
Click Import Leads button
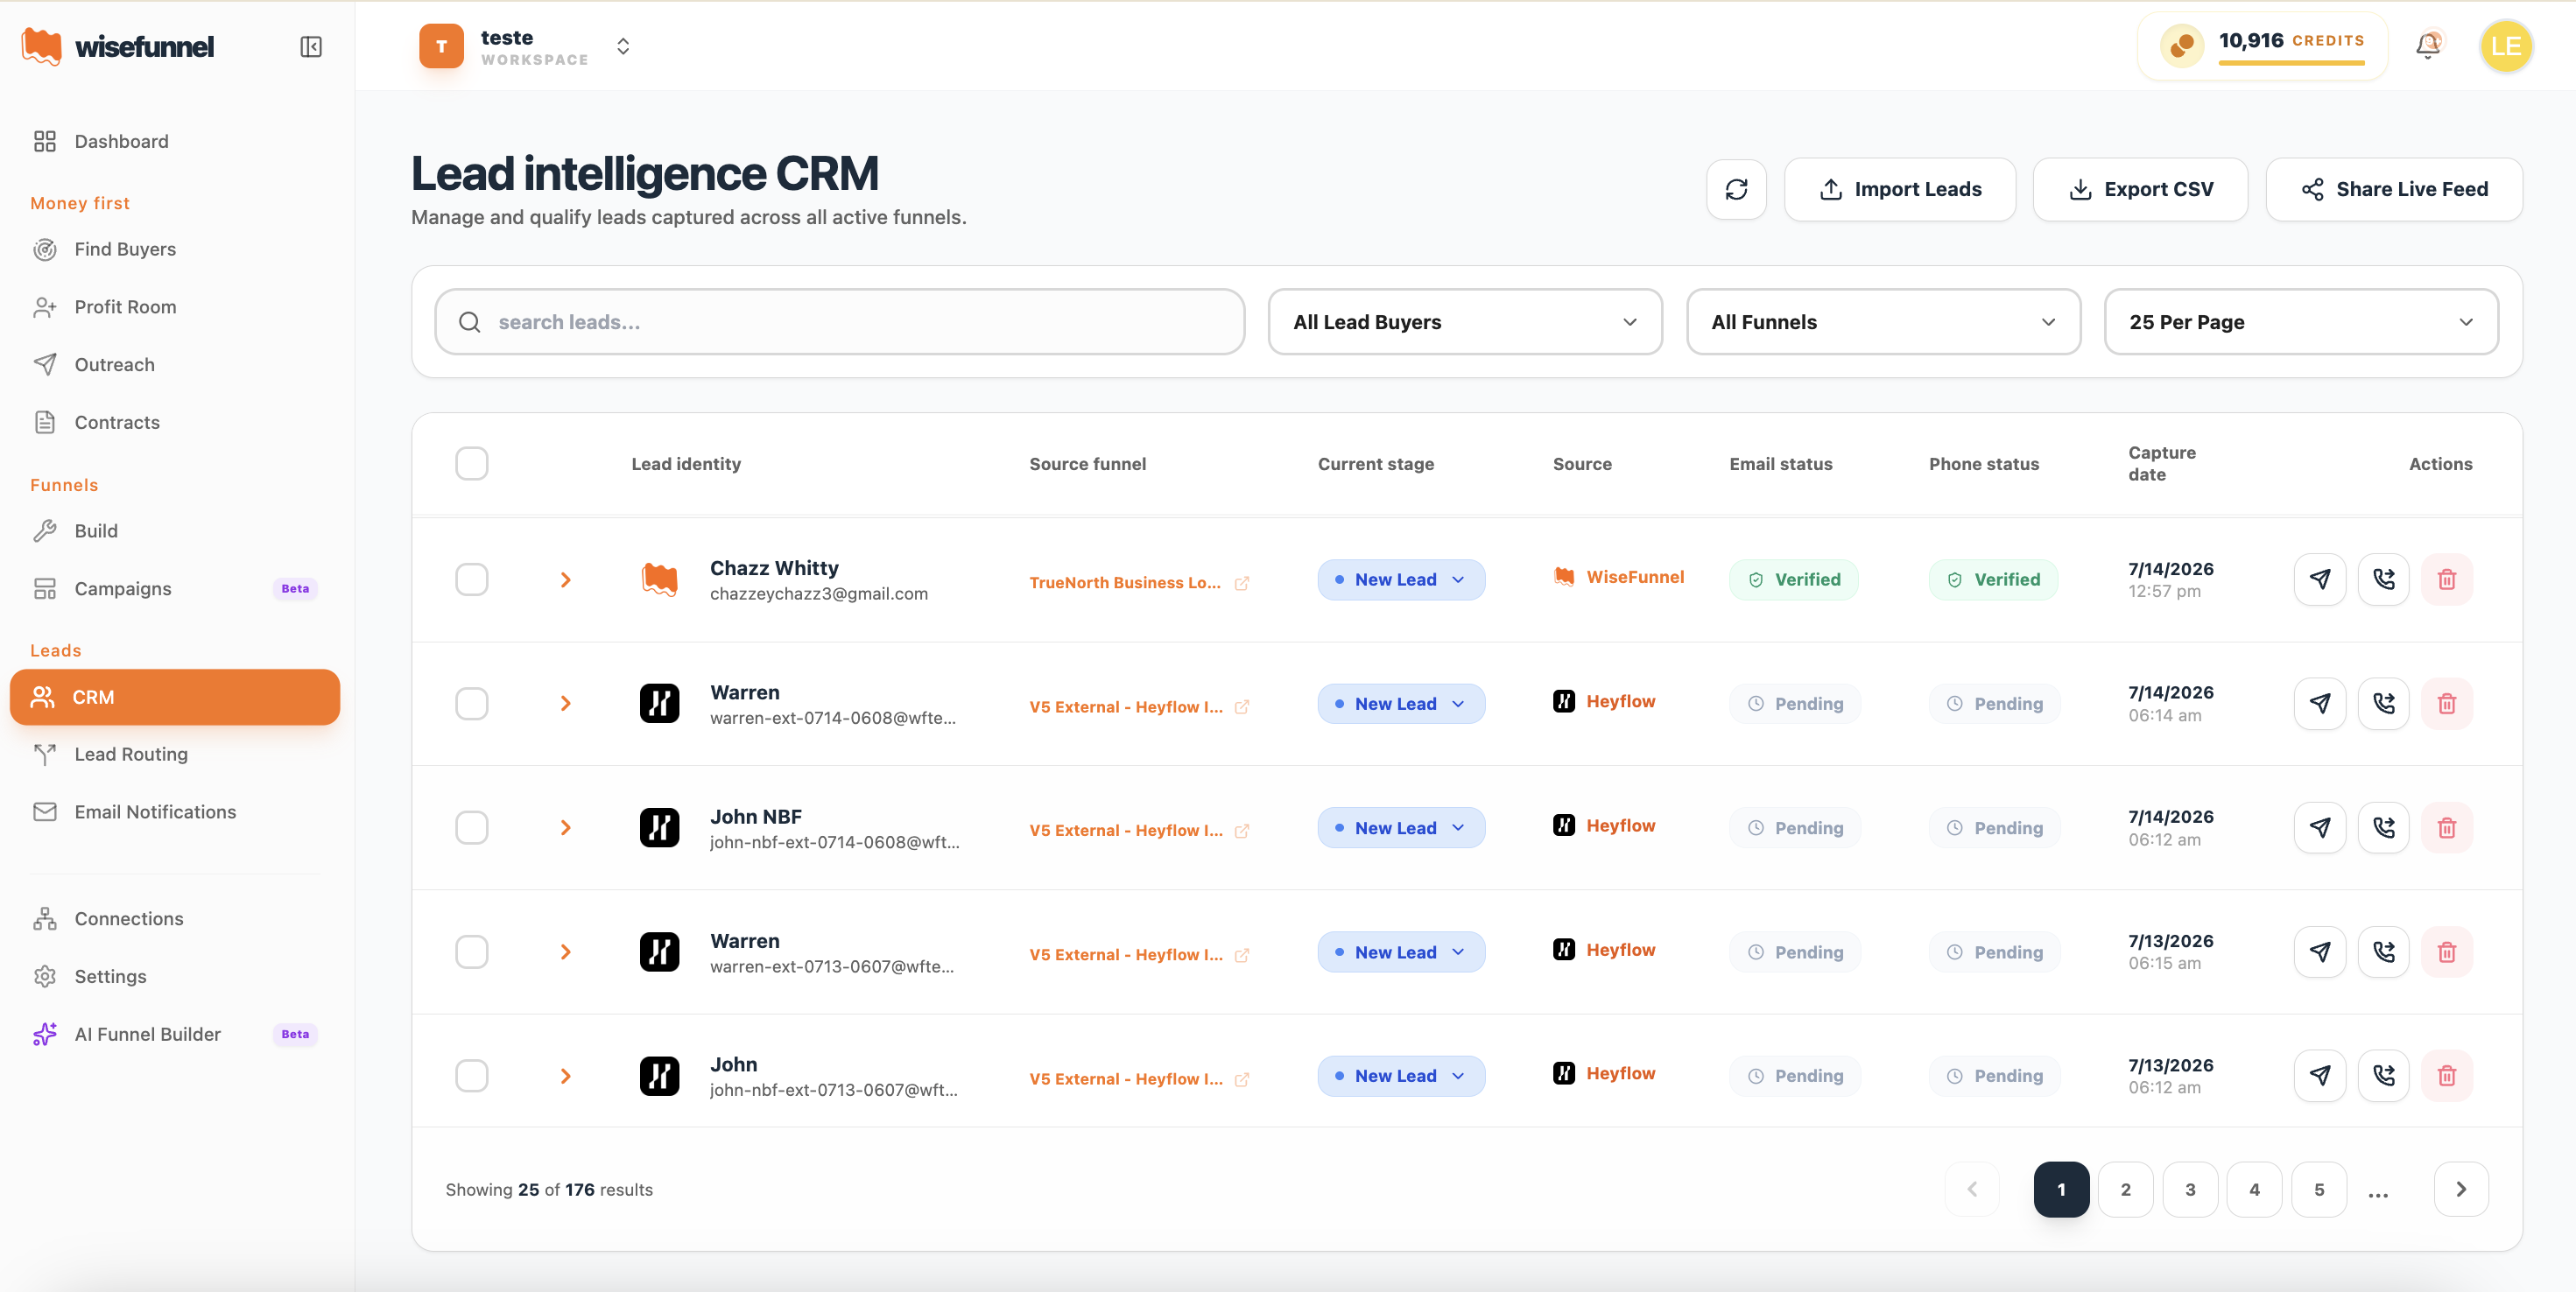pos(1899,189)
